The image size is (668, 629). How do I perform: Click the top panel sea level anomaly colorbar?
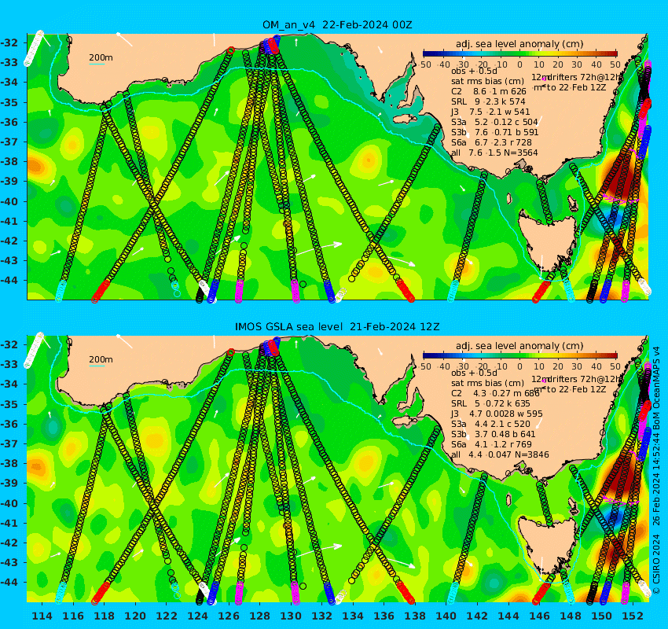tap(519, 53)
